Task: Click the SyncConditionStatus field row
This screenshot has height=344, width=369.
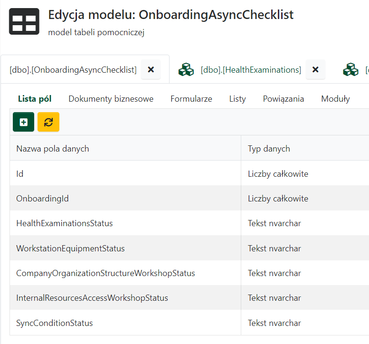Action: [x=55, y=323]
